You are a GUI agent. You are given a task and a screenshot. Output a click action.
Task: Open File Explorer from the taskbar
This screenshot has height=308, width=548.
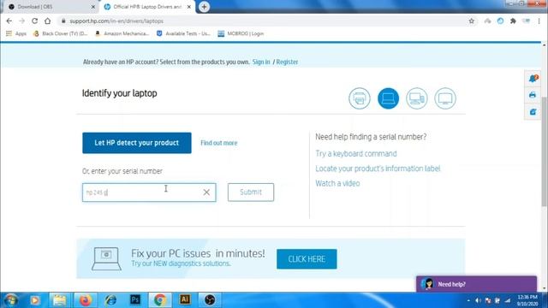(x=59, y=300)
